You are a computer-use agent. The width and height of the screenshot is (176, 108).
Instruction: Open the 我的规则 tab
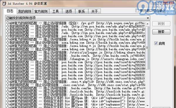point(25,11)
